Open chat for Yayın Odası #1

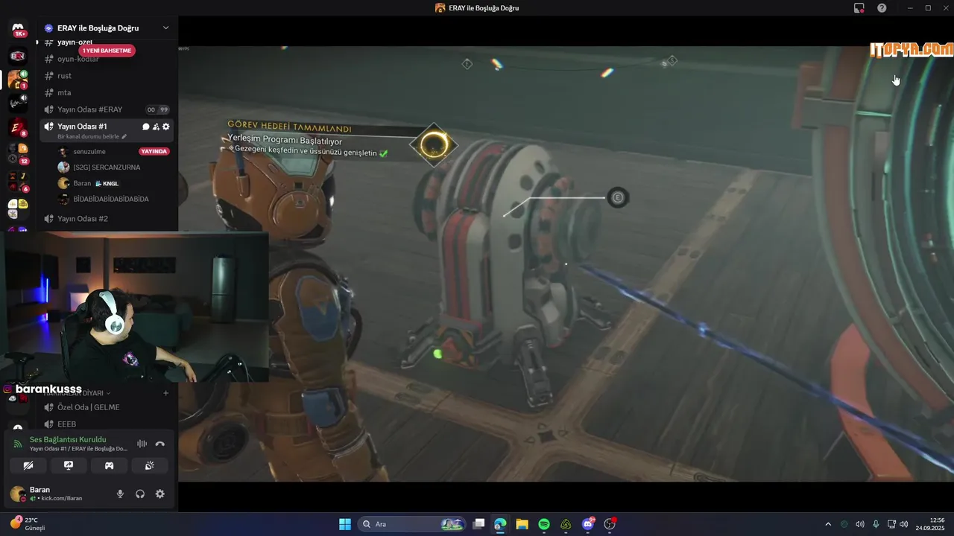point(146,127)
